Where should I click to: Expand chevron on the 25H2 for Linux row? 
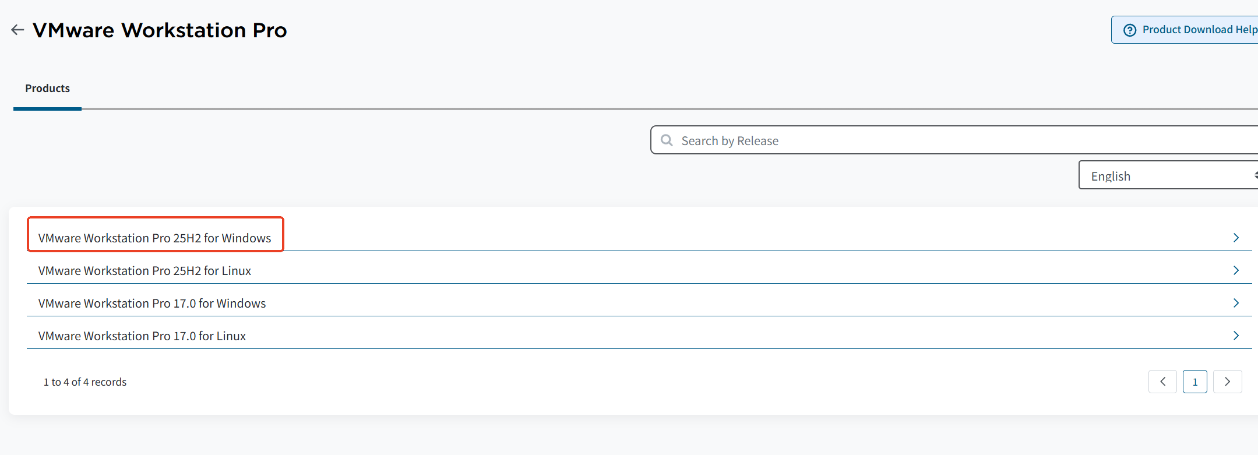[1236, 270]
